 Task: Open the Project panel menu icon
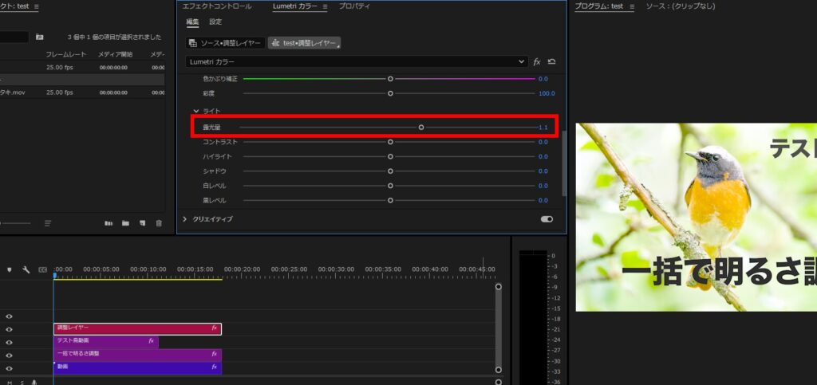(x=35, y=6)
